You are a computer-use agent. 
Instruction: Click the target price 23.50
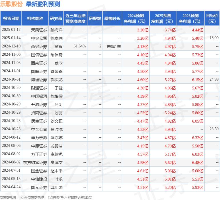click(214, 129)
